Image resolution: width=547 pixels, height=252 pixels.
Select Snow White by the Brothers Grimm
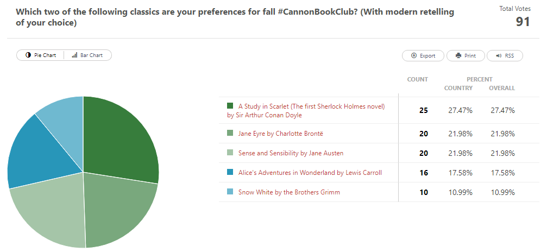coord(289,192)
